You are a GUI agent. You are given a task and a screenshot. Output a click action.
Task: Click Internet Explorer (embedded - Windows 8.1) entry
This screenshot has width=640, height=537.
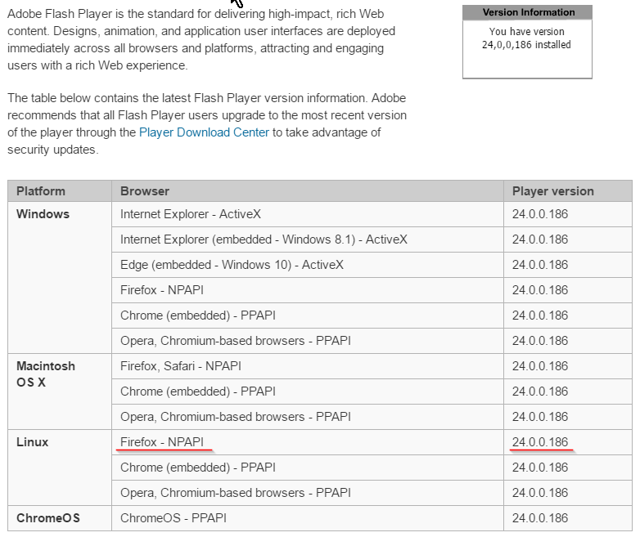coord(264,239)
